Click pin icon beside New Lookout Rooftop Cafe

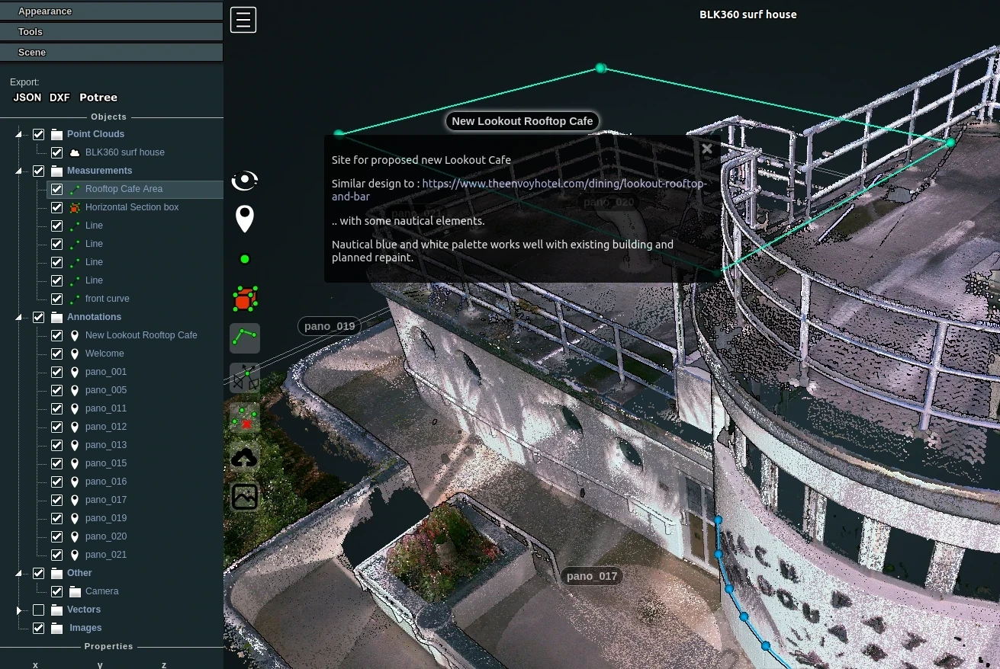pos(75,335)
